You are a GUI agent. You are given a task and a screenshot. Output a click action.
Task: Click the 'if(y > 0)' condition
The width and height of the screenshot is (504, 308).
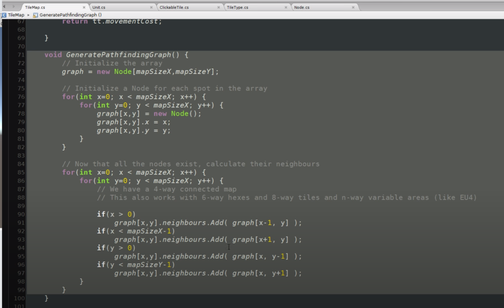click(x=116, y=248)
